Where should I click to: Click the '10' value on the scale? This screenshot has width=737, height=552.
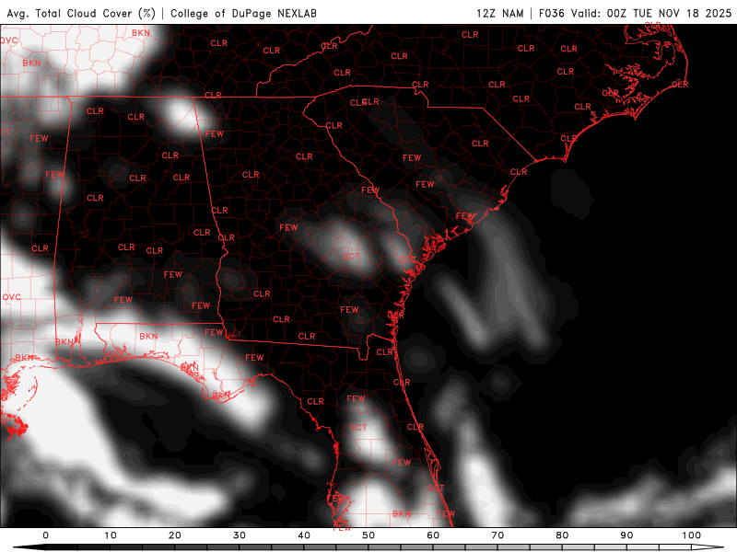point(110,535)
